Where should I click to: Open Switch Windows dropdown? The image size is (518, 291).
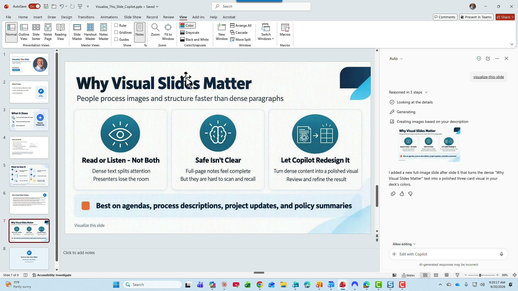[266, 32]
